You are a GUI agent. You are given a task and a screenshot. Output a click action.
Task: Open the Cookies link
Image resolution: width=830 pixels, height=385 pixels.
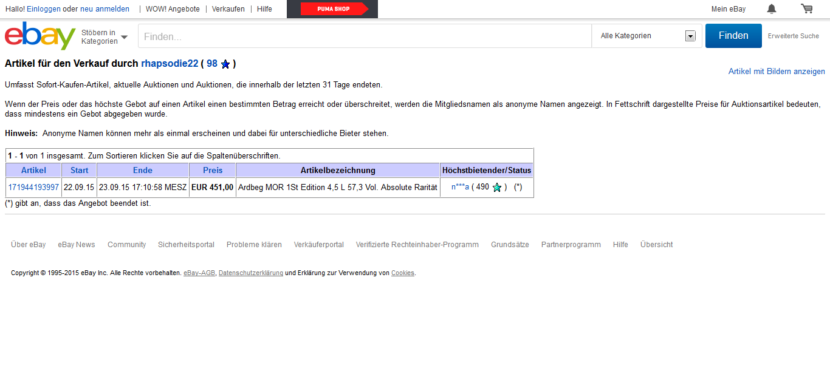click(x=403, y=273)
